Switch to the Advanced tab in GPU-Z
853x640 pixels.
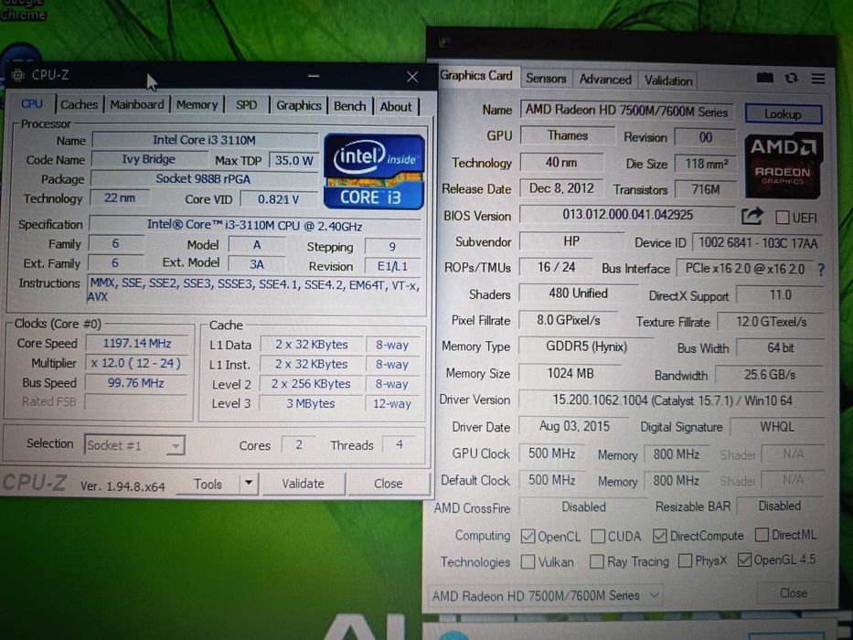tap(605, 80)
